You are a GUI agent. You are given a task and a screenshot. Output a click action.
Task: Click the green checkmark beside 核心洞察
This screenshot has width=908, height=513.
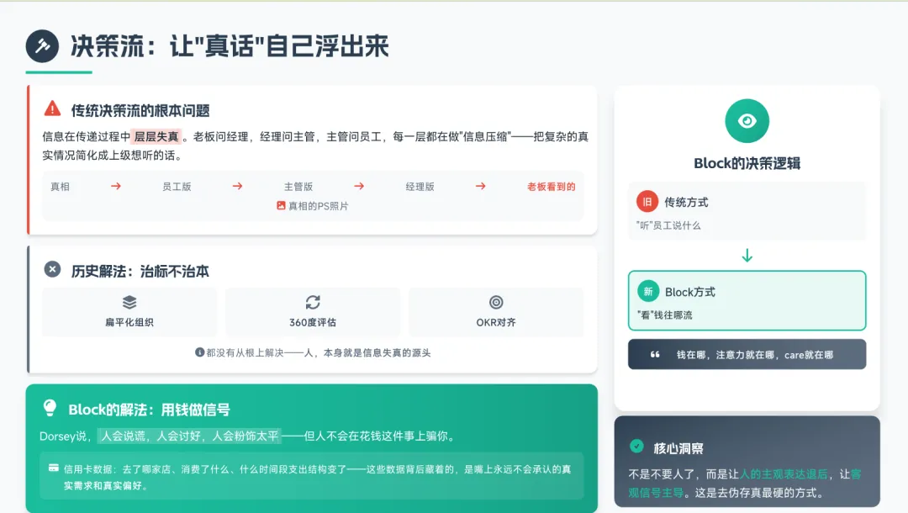click(x=636, y=447)
